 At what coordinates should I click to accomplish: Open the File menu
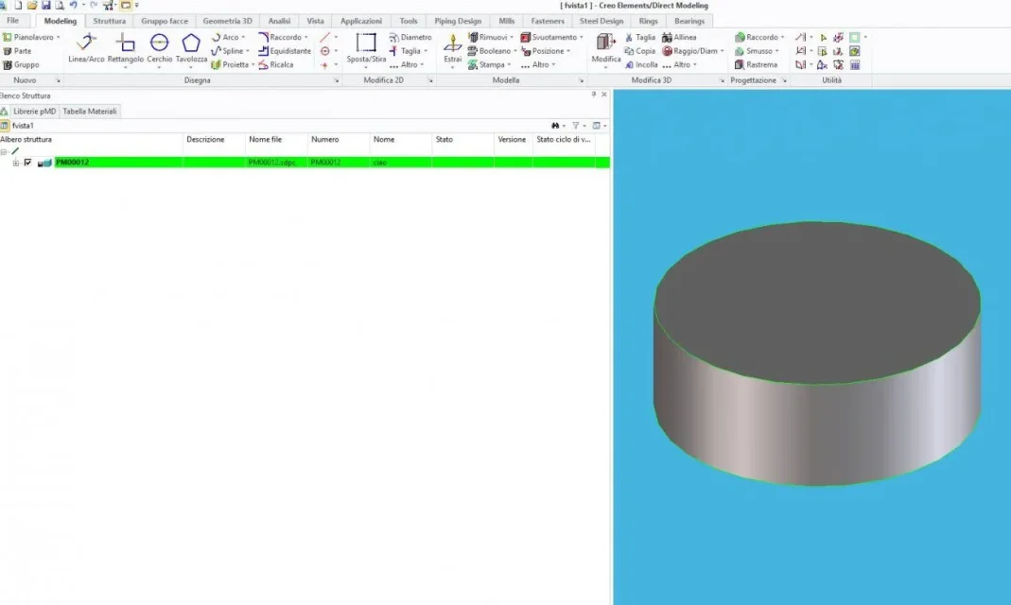tap(13, 21)
